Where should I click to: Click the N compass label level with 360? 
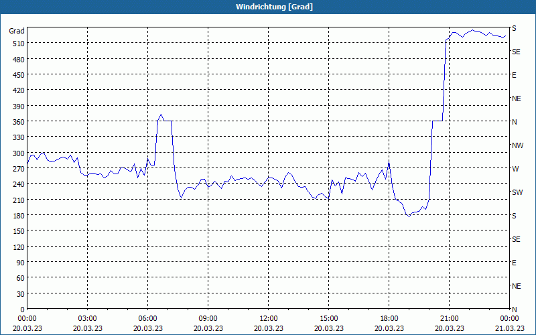(x=515, y=122)
